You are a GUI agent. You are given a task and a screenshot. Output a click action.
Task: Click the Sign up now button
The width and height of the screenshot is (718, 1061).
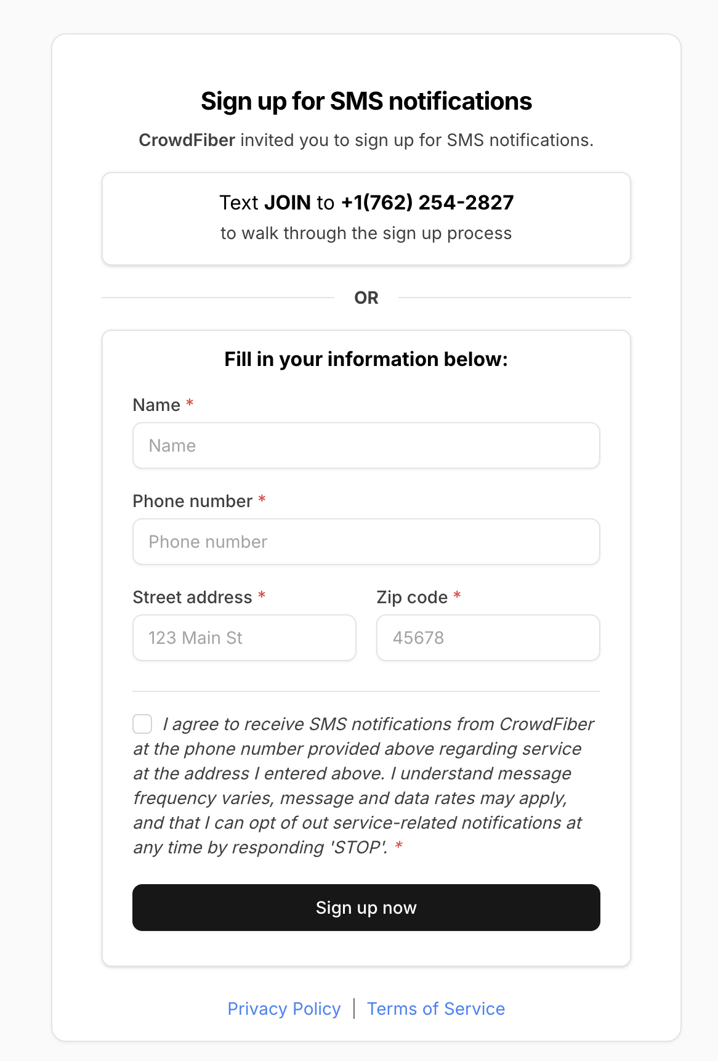(x=366, y=908)
